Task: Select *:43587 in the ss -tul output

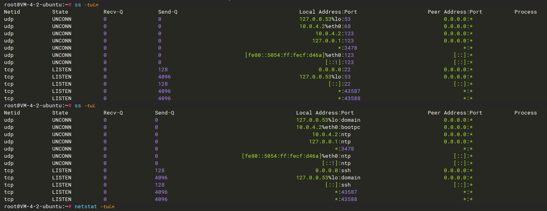Action: [x=346, y=192]
